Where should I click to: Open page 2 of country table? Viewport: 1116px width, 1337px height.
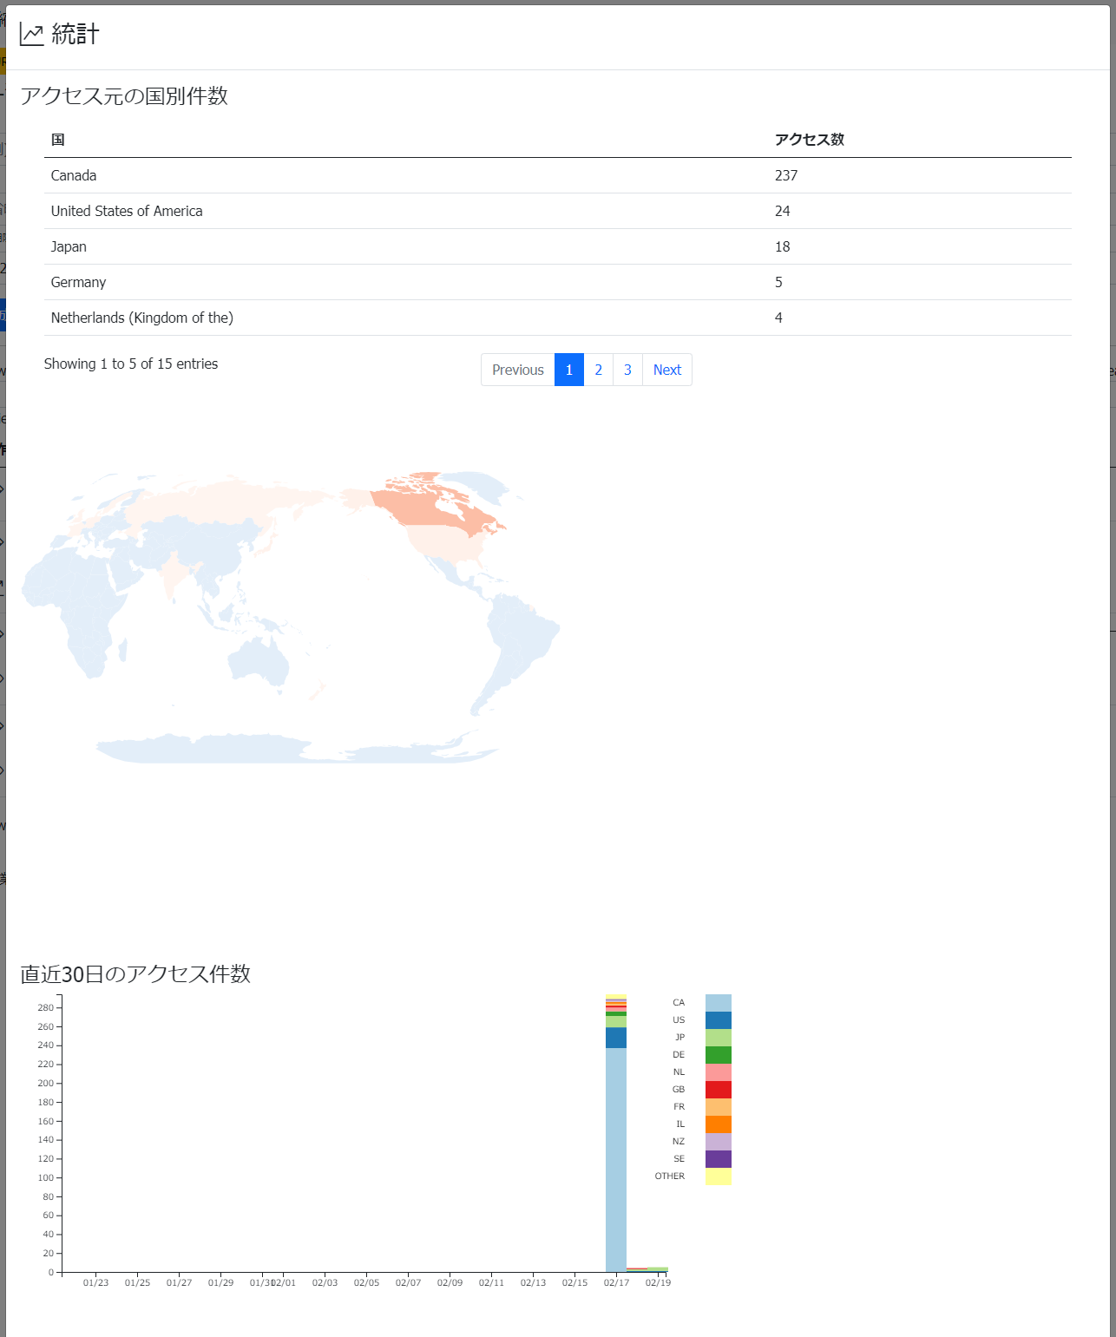[598, 370]
